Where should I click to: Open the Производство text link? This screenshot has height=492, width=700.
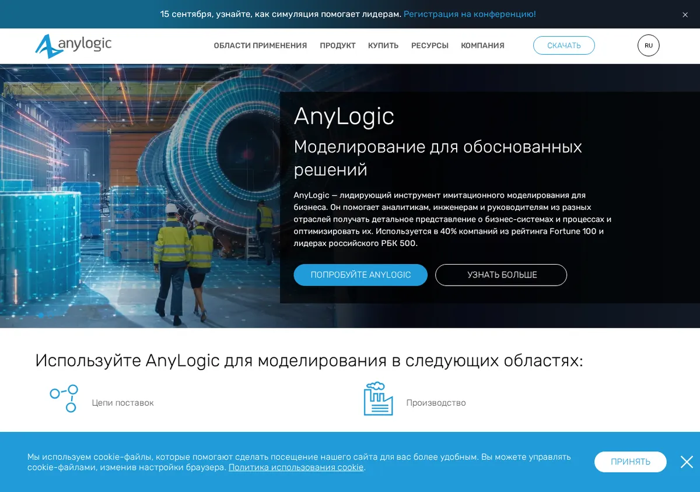point(436,403)
